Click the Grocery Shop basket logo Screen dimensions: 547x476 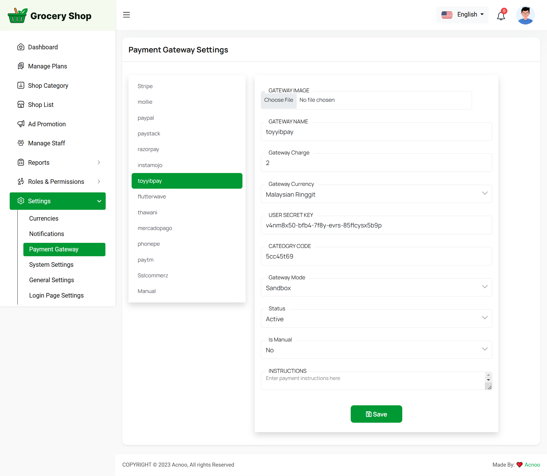pos(18,15)
